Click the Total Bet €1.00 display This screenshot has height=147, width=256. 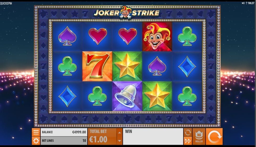coord(102,136)
